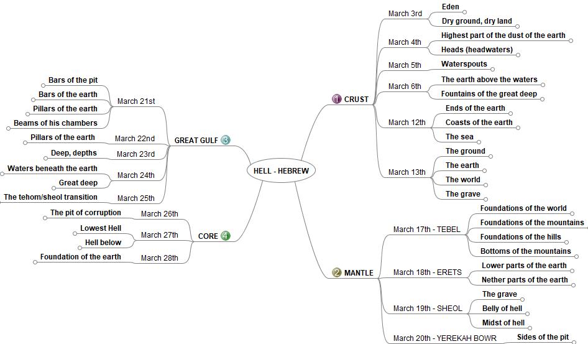Select the Belly of hell topic
The height and width of the screenshot is (344, 588).
click(502, 309)
